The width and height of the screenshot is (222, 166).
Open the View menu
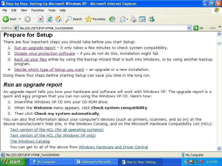coord(24,10)
